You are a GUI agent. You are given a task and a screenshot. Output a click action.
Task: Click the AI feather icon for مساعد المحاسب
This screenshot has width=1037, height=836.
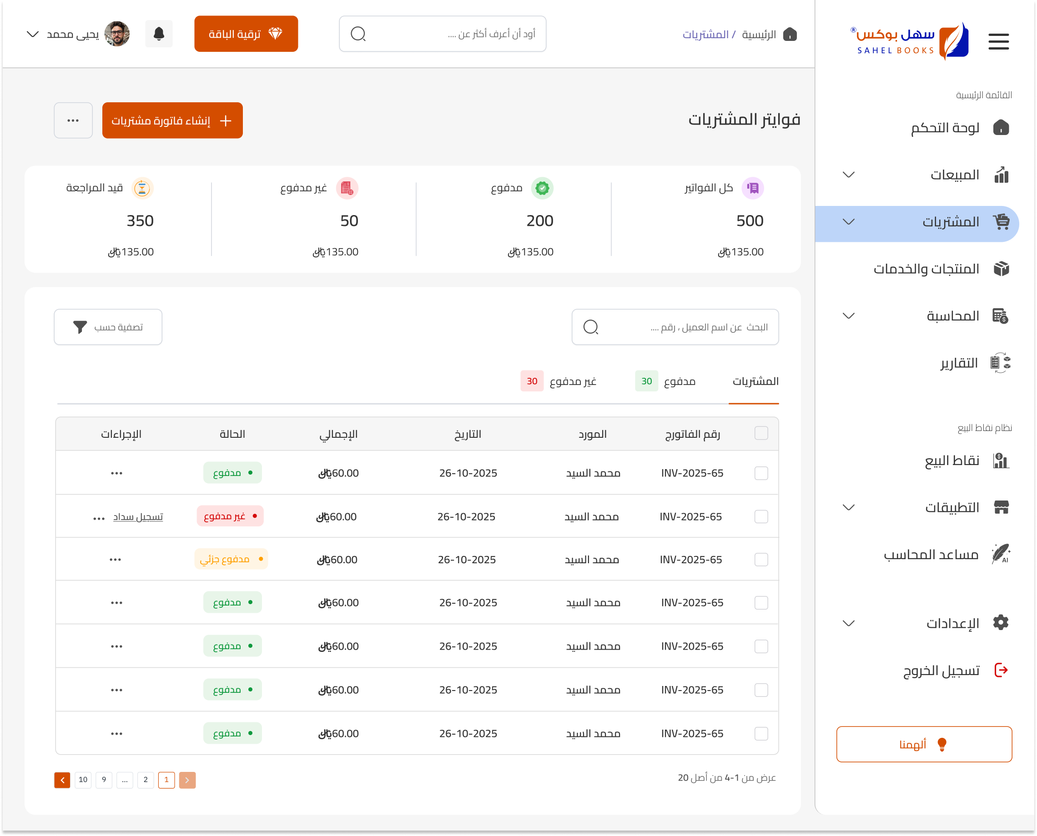click(x=1000, y=553)
